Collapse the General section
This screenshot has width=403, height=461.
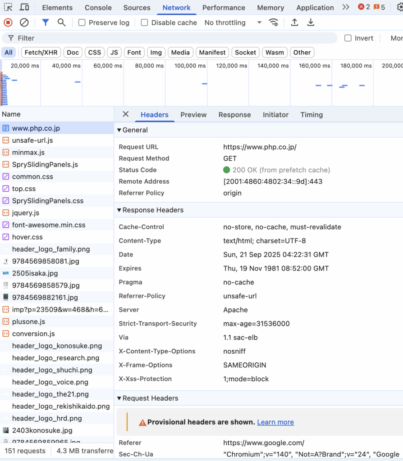point(133,130)
